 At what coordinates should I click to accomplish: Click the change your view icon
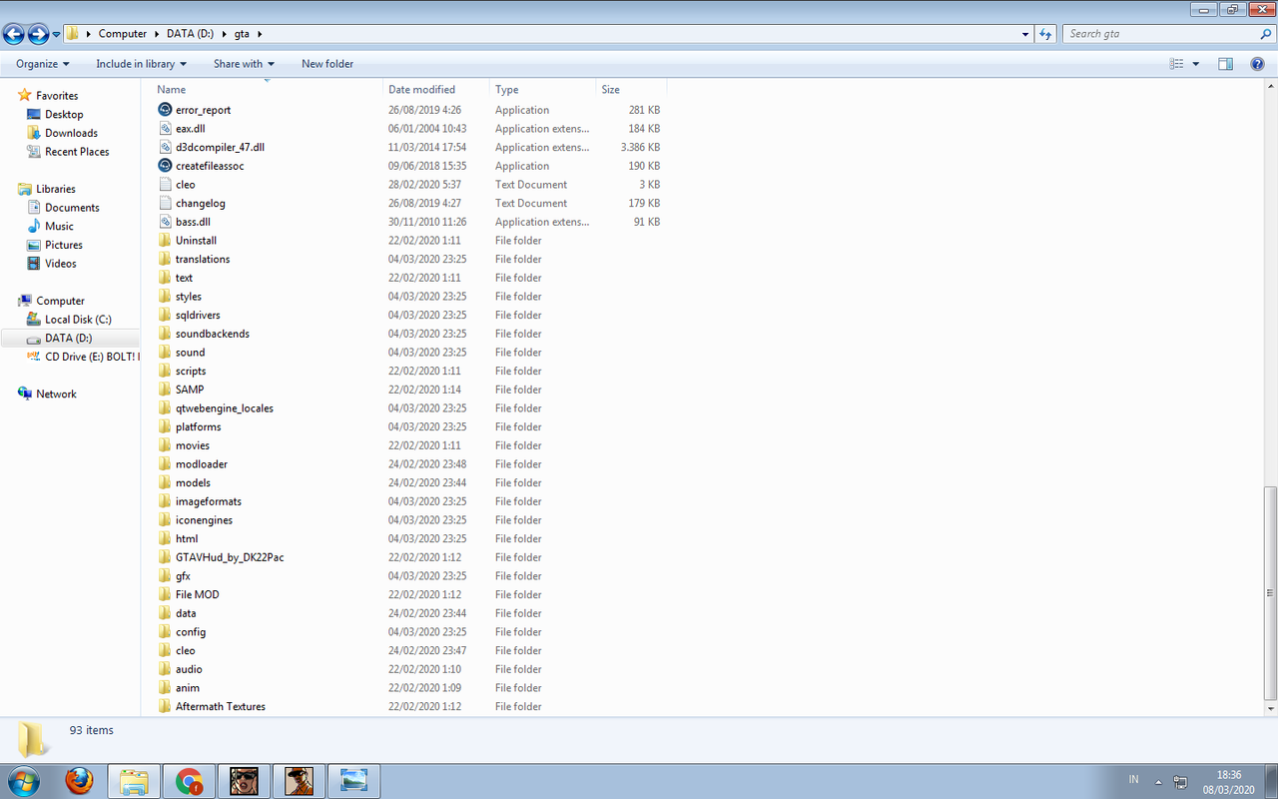coord(1176,64)
